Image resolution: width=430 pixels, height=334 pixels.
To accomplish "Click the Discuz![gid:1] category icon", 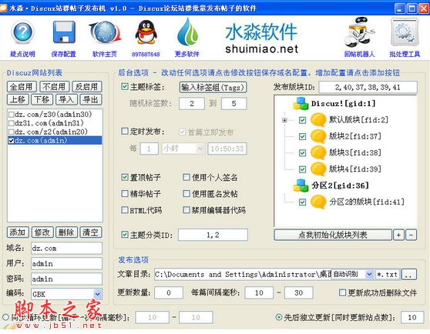I will click(x=301, y=103).
